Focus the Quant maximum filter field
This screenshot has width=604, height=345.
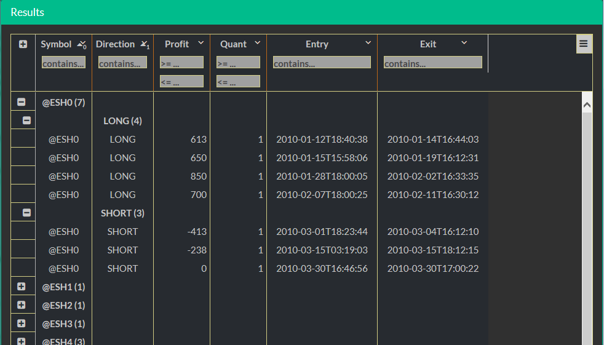[x=238, y=81]
